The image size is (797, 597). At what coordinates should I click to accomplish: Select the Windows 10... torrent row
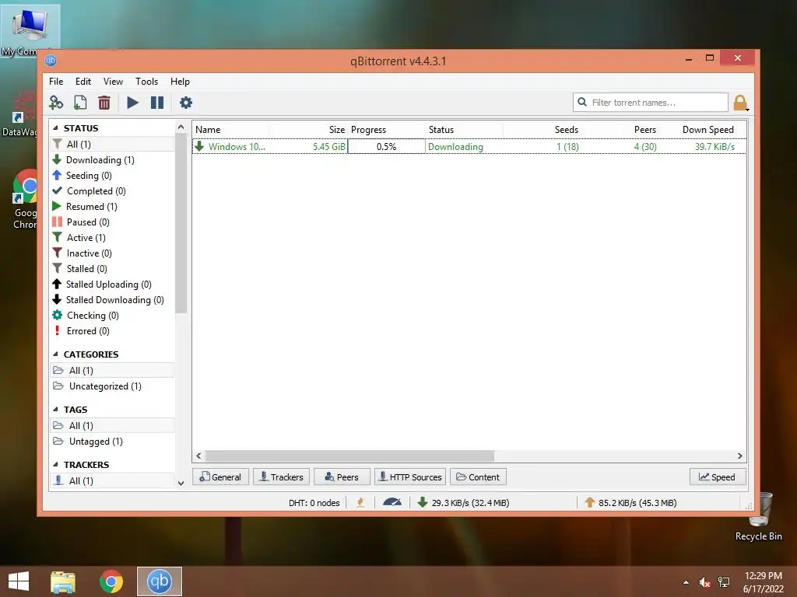coord(469,147)
